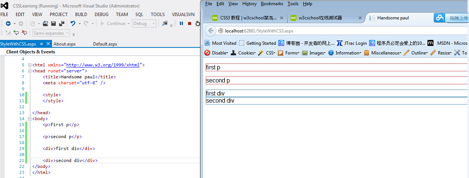This screenshot has width=469, height=178.
Task: Click the Visual Studio navigate forward arrow
Action: coord(21,24)
